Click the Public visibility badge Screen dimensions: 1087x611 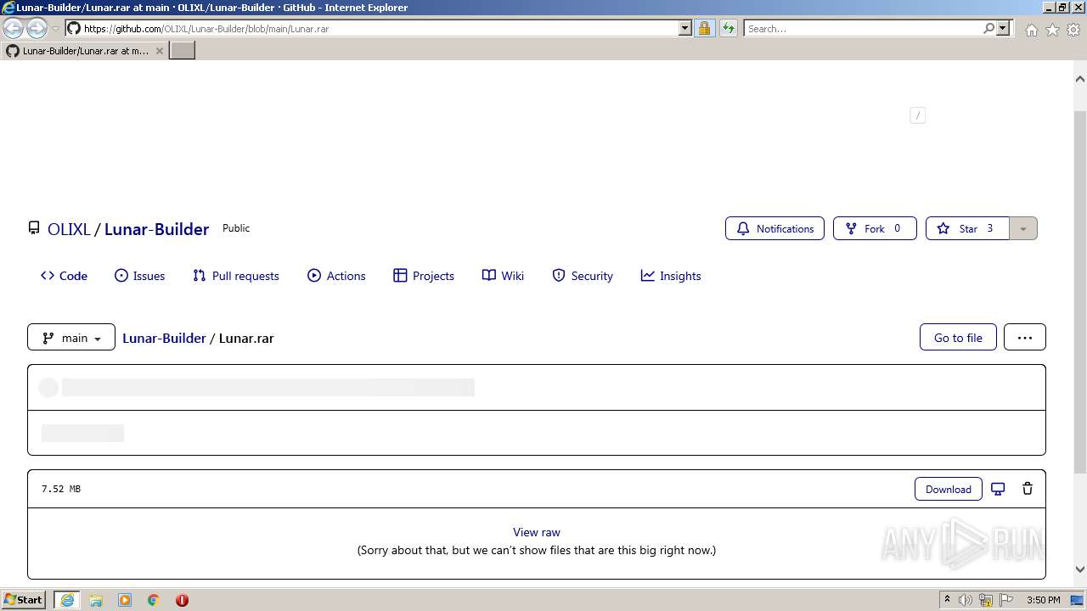[236, 228]
